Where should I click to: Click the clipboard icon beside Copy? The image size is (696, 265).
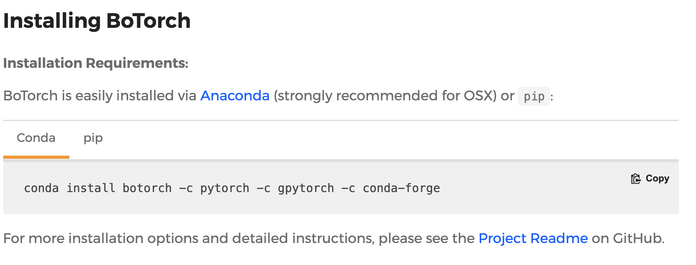(x=635, y=179)
